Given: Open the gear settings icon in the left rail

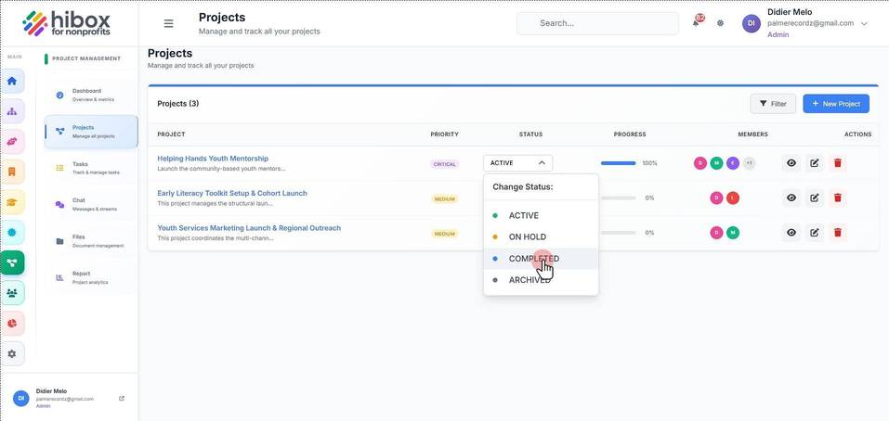Looking at the screenshot, I should 12,353.
